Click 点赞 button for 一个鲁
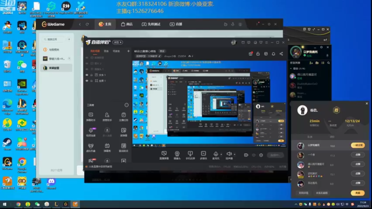This screenshot has height=209, width=372. click(358, 155)
